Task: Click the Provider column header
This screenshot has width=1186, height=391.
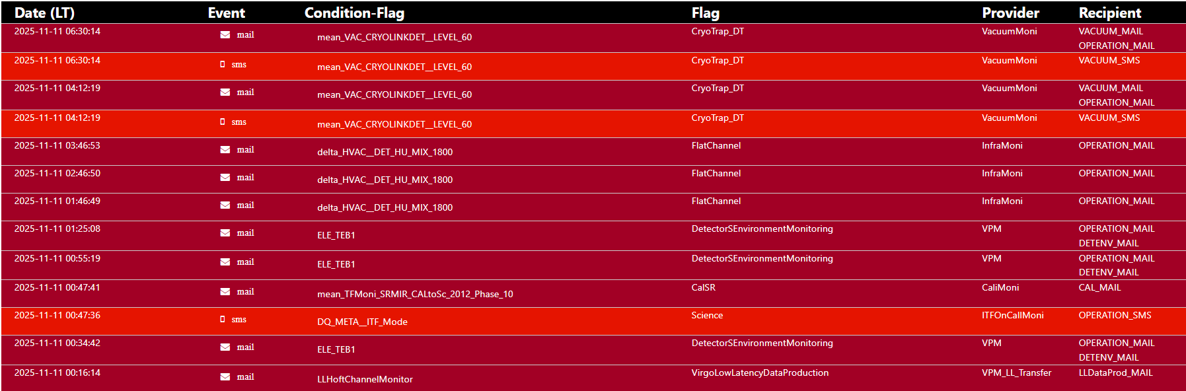Action: pos(1010,13)
